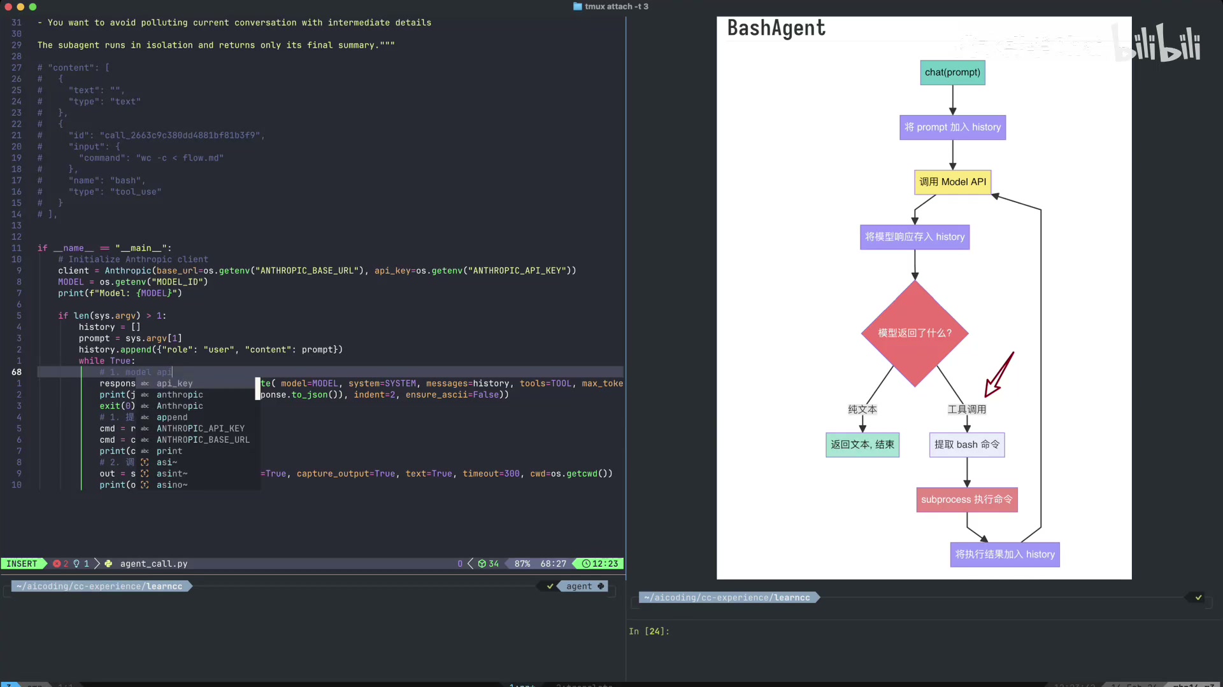The image size is (1223, 687).
Task: Click the agent_call.py filename in statusline
Action: point(154,564)
